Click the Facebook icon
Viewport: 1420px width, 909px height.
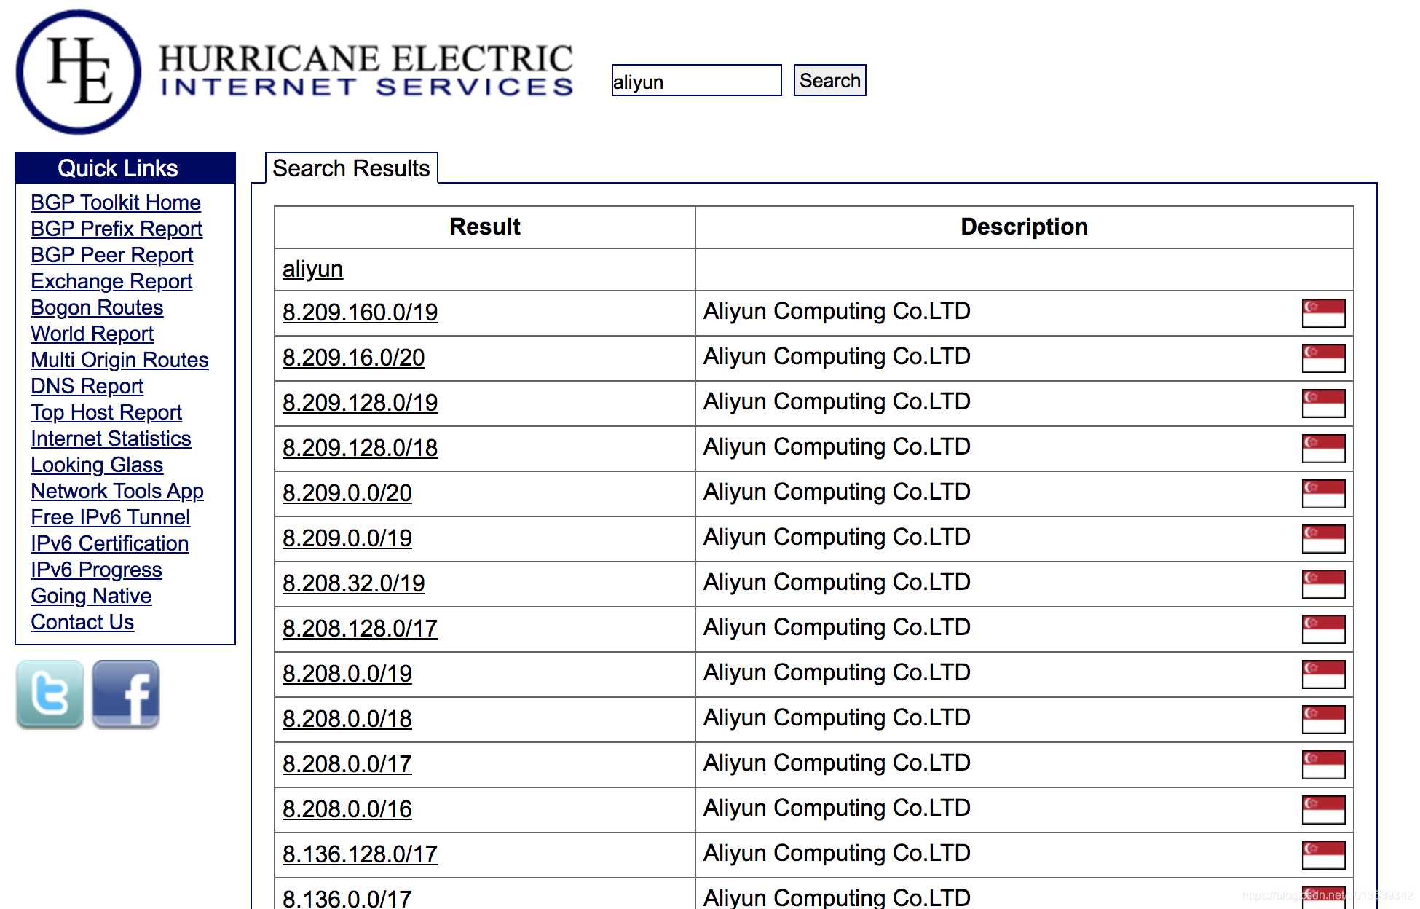point(126,693)
